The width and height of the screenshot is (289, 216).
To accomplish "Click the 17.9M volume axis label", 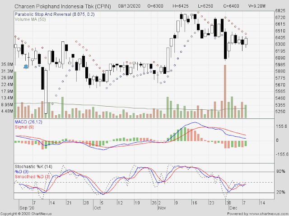I will 7,91.
